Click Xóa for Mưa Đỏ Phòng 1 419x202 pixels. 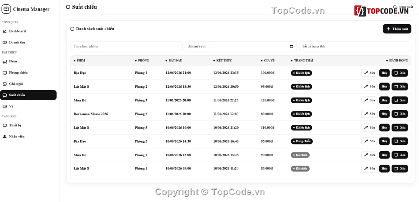[400, 155]
